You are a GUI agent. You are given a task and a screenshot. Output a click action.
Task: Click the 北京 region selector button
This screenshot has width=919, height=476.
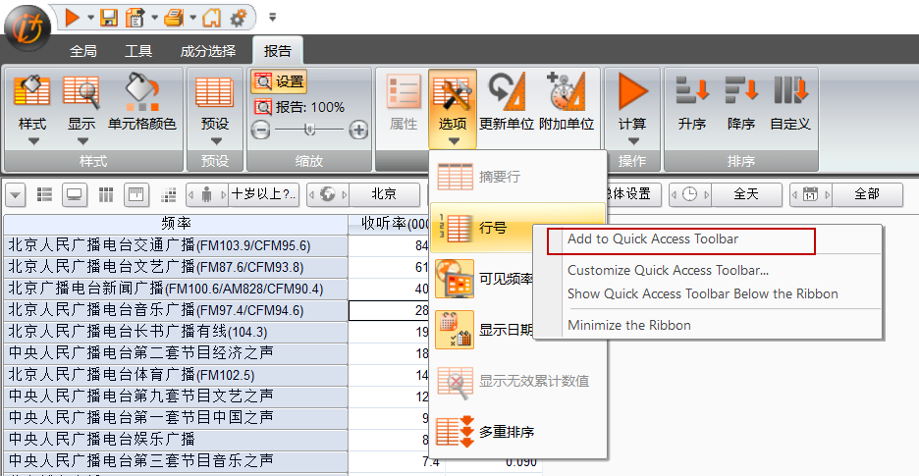[x=385, y=194]
